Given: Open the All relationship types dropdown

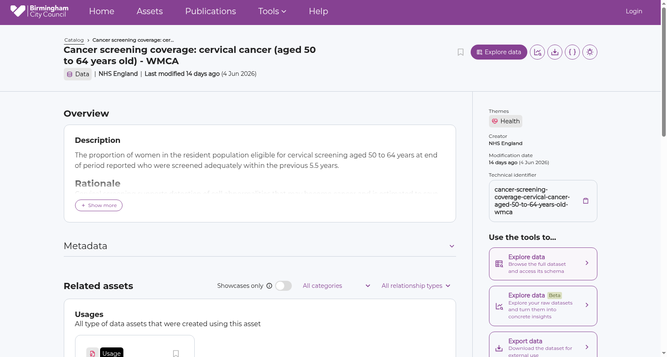Looking at the screenshot, I should [416, 286].
